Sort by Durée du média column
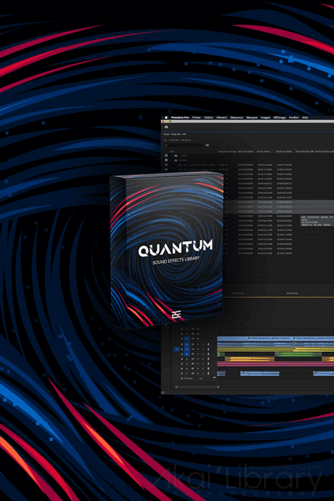 coord(284,151)
